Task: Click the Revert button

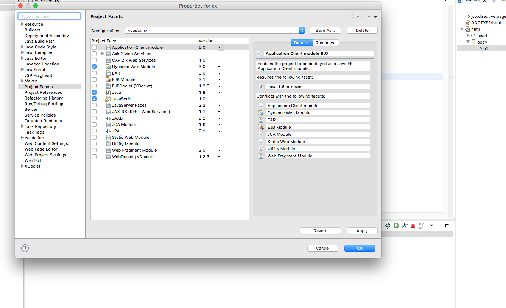Action: click(x=320, y=231)
